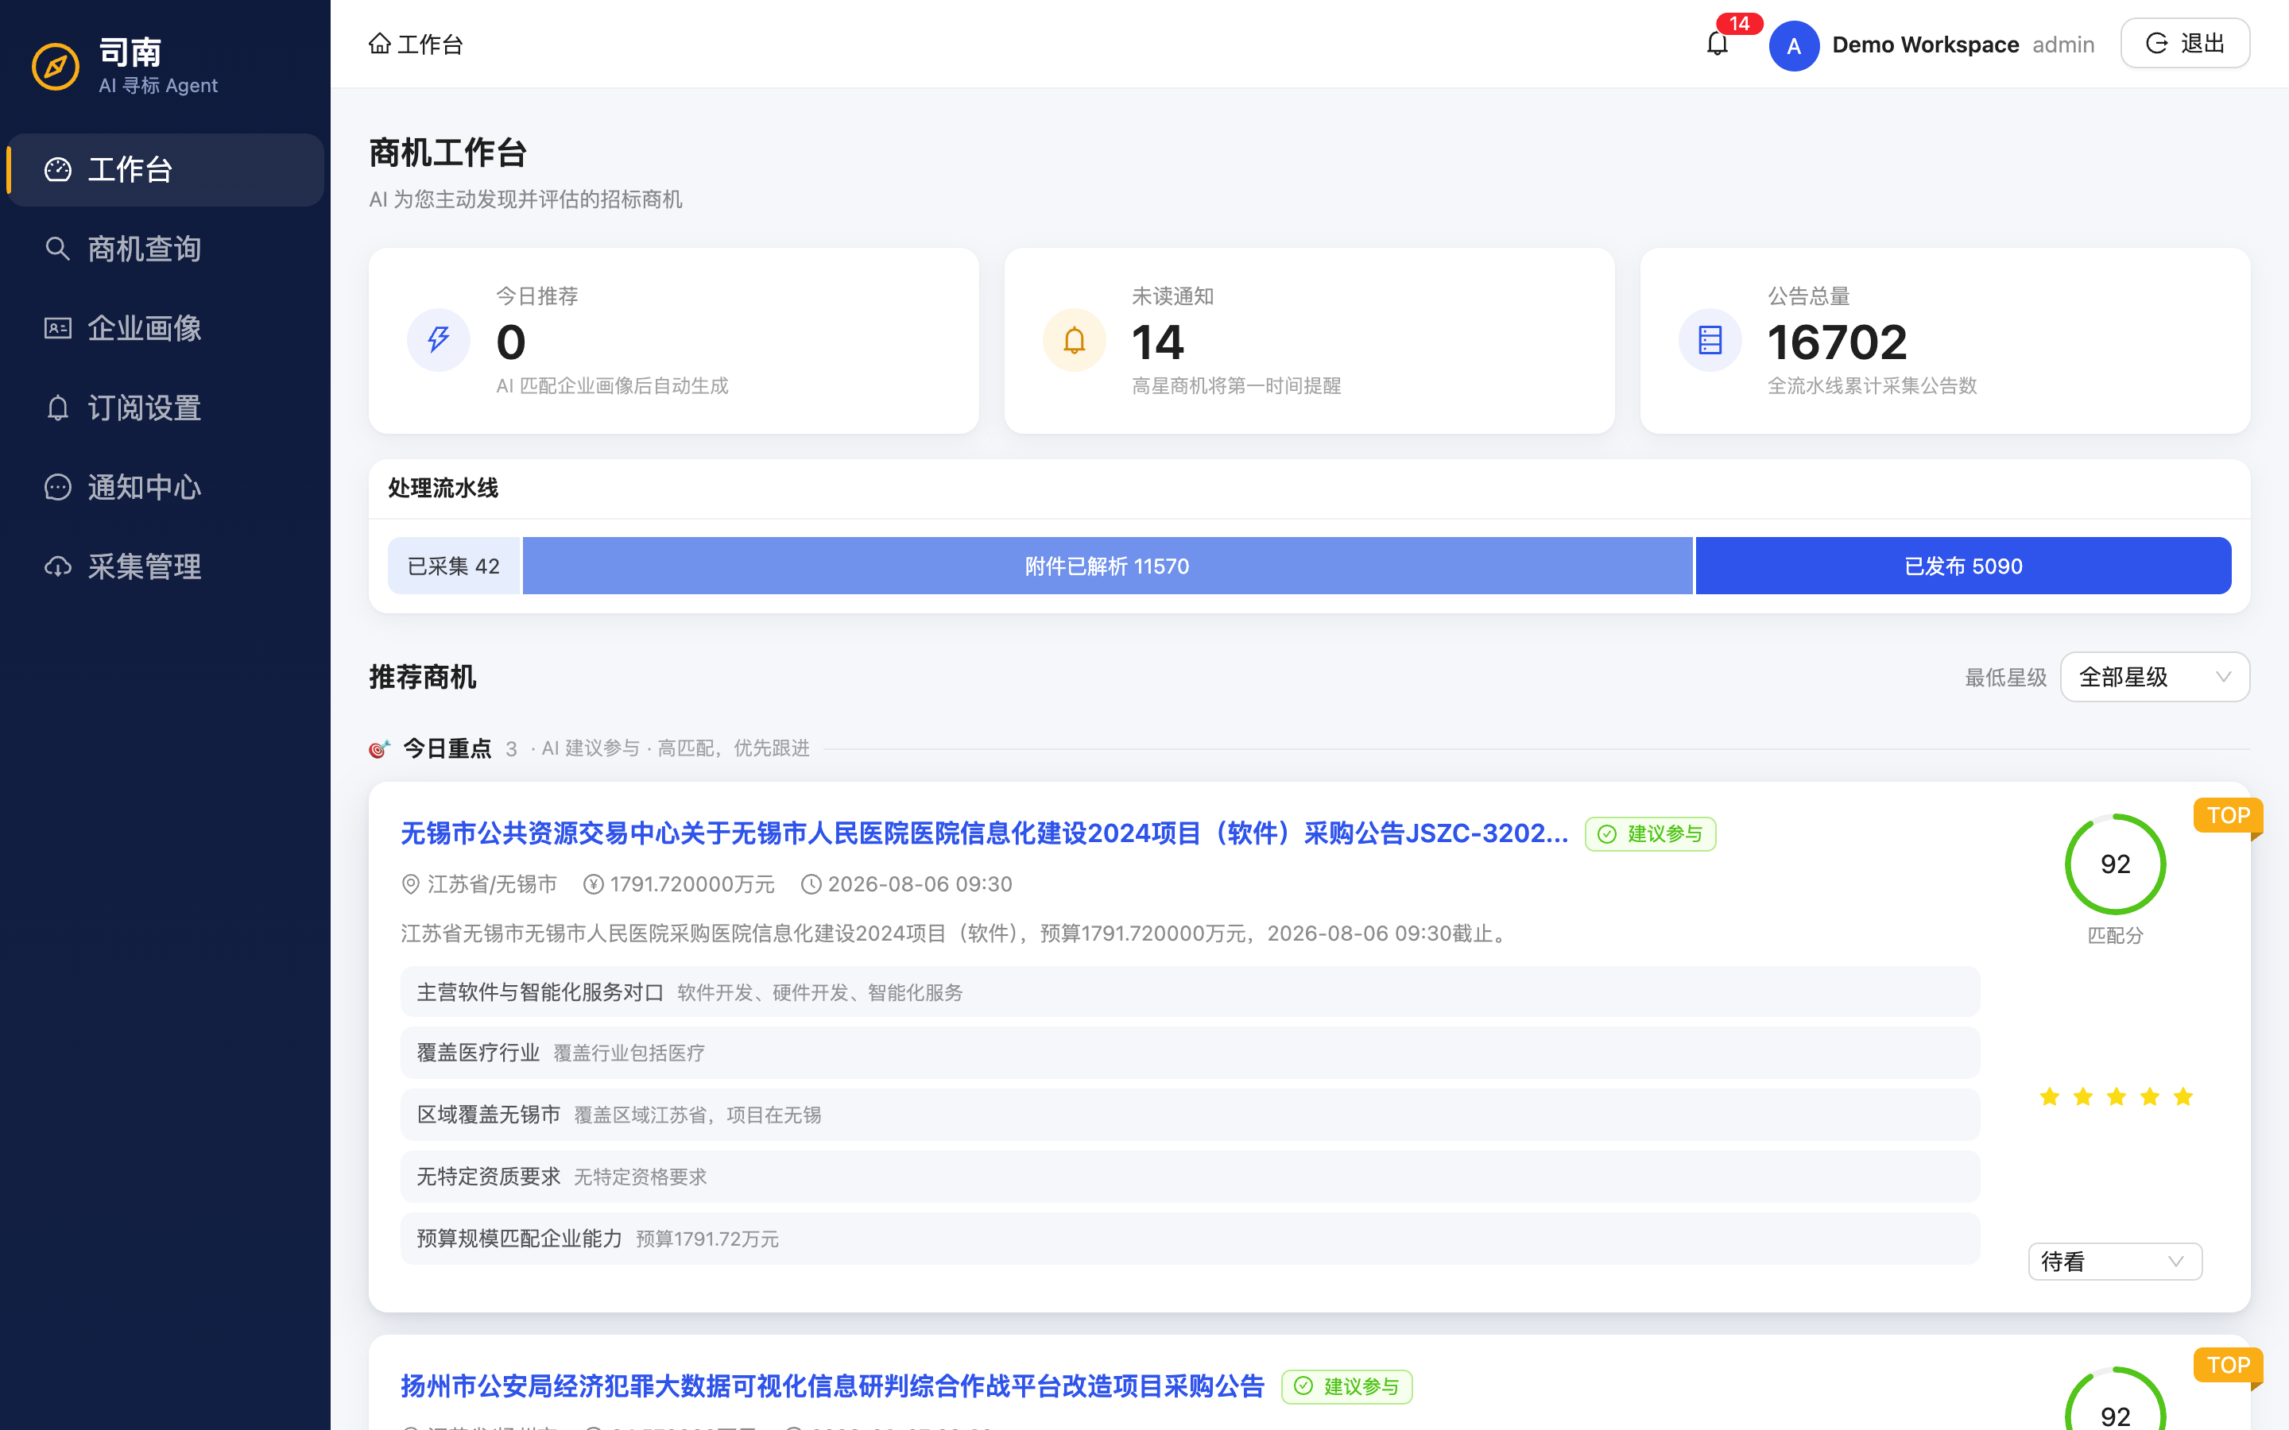
Task: Click 建议参与 tag on 扬州市公安局 card
Action: pos(1347,1386)
